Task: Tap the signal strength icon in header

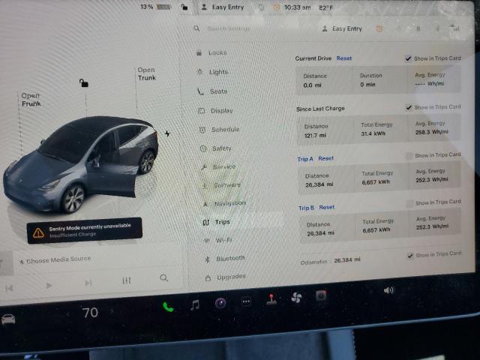Action: 455,28
